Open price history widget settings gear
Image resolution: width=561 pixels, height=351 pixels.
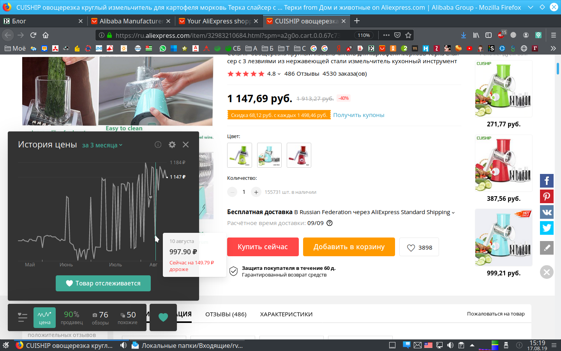(x=172, y=145)
